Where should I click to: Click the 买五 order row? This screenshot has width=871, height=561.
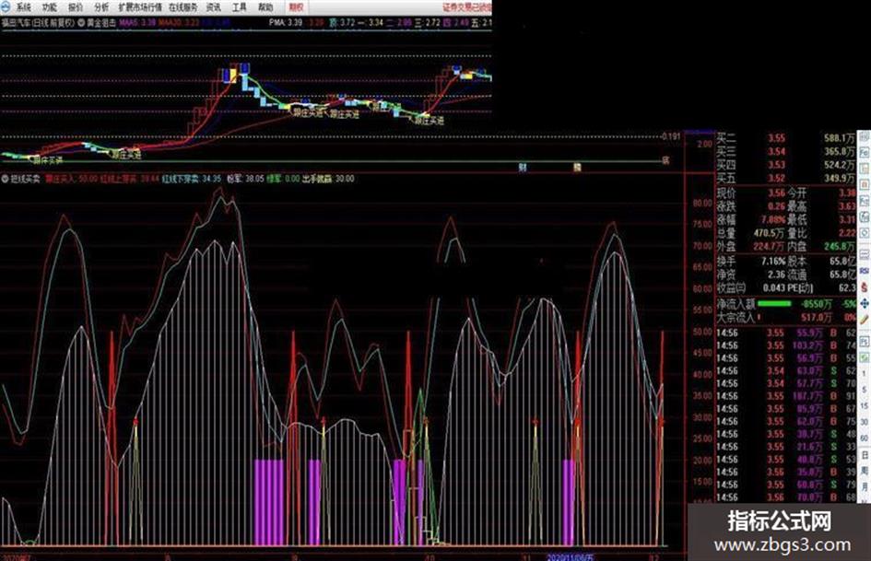(785, 179)
